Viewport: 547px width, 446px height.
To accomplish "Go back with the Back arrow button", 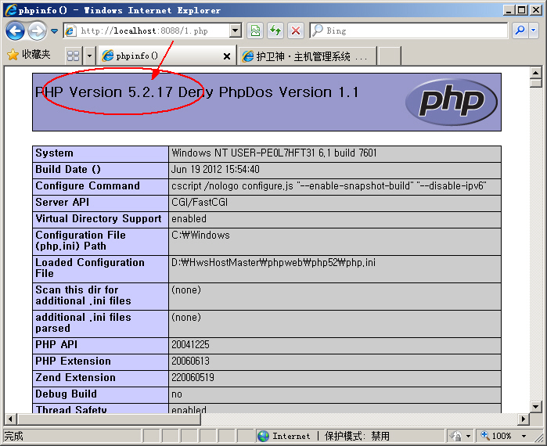I will (x=15, y=31).
